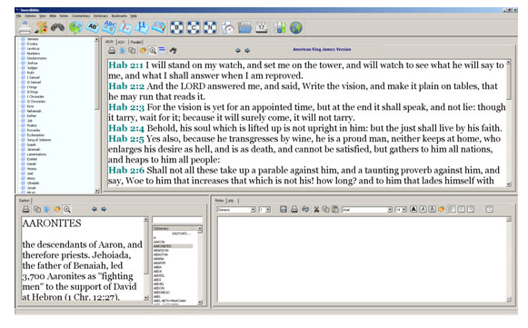
Task: Click the Bible text pane vertical scrollbar
Action: (509, 124)
